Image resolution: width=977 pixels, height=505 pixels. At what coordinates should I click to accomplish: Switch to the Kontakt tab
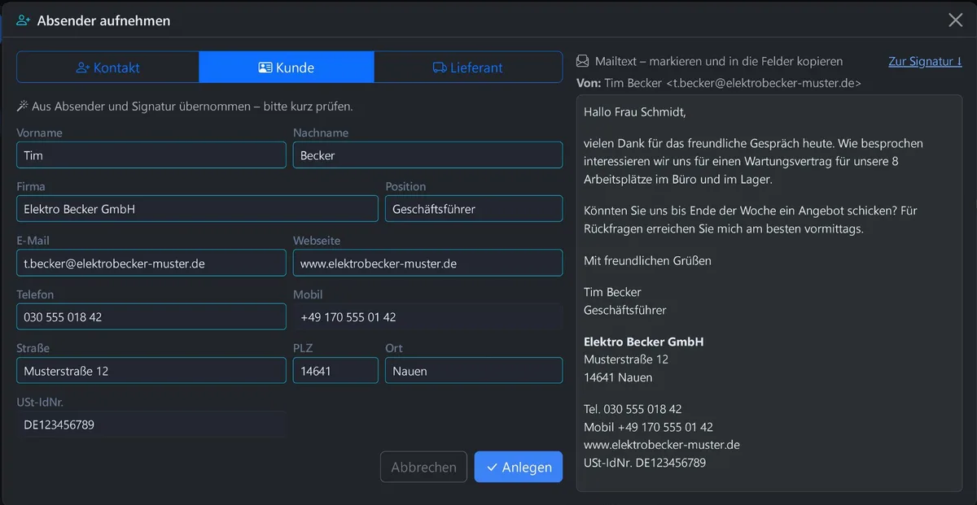tap(107, 67)
